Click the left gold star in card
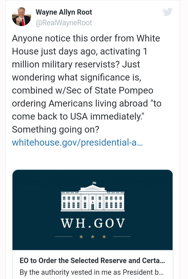Image resolution: width=188 pixels, height=279 pixels. 81,237
